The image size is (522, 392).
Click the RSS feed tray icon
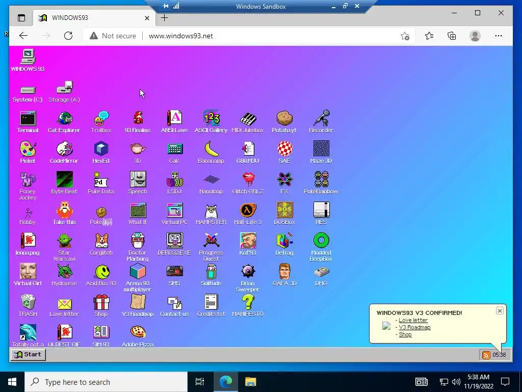[486, 355]
